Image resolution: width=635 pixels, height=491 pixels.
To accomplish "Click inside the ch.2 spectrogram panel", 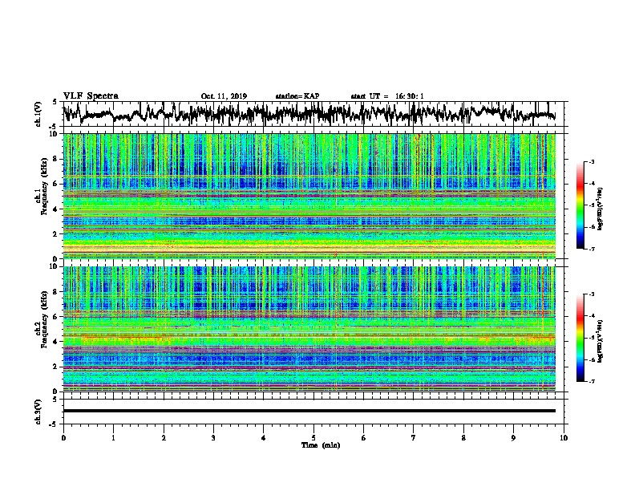I will [309, 329].
